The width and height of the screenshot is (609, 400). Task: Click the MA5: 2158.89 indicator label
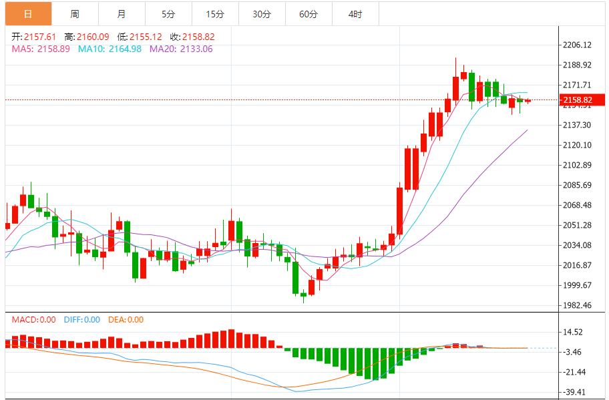coord(41,49)
